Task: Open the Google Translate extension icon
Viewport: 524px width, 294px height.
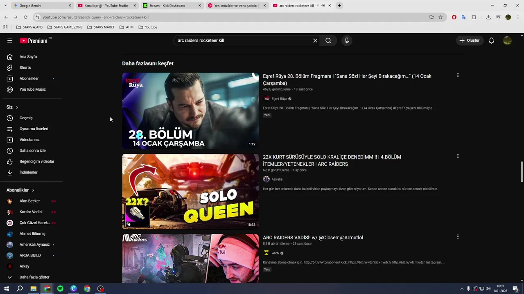Action: click(x=464, y=17)
